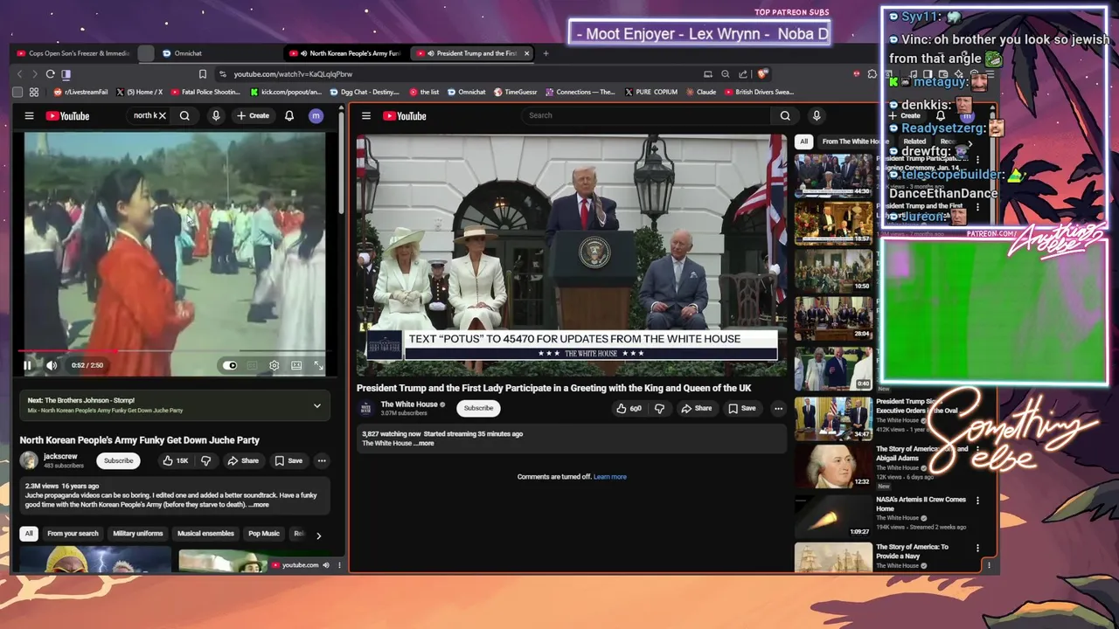
Task: Open the jackscrew channel avatar
Action: click(x=29, y=460)
